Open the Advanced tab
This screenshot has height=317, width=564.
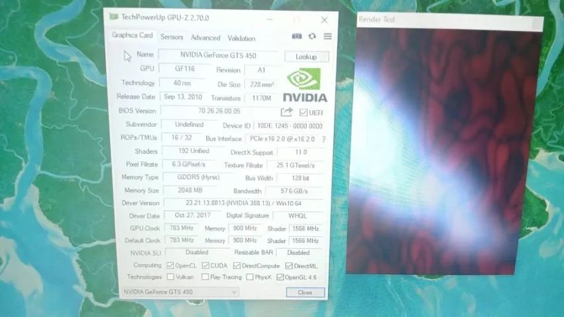click(x=206, y=38)
